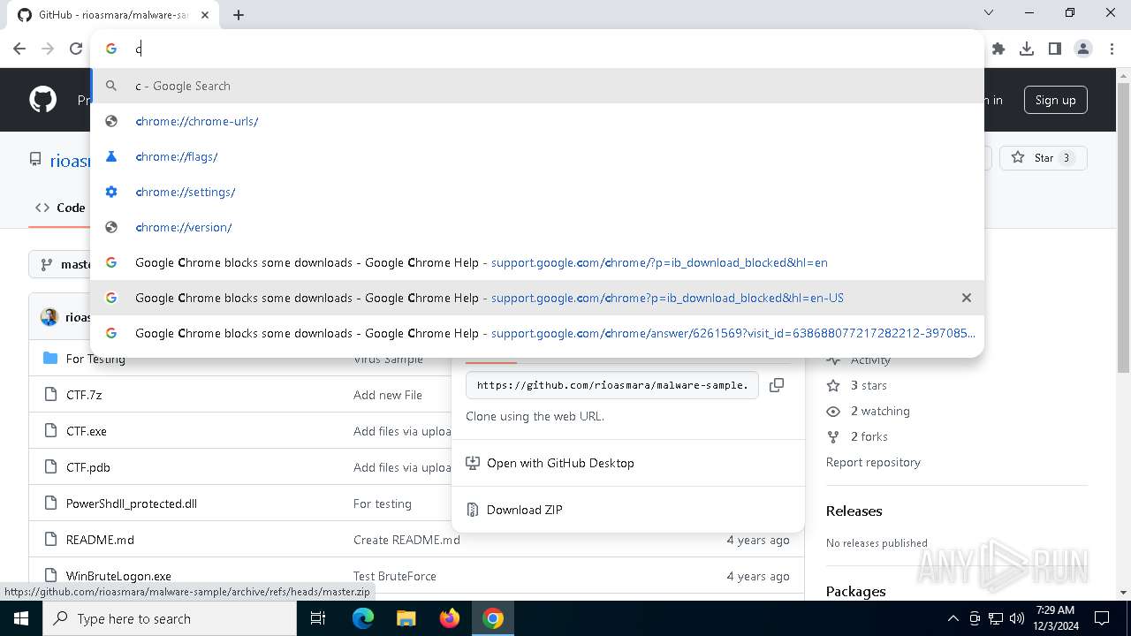Choose the chrome://version/ suggestion
This screenshot has width=1131, height=636.
click(x=537, y=227)
